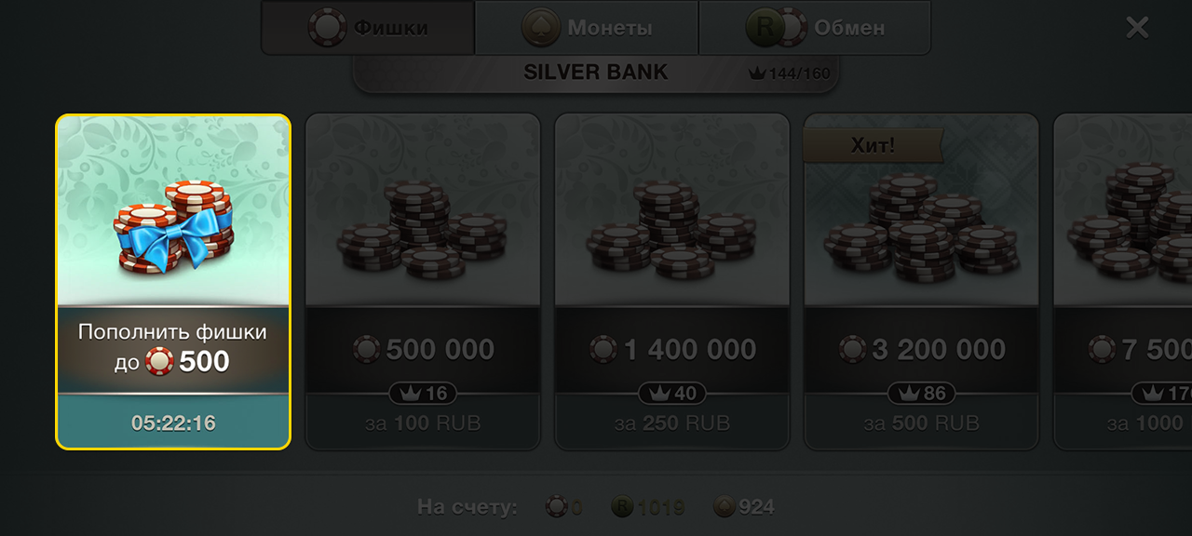Screen dimensions: 1192x536
Task: Click the crown 16 points badge
Action: pyautogui.click(x=423, y=394)
